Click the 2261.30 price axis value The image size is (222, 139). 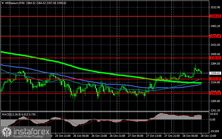tap(215, 110)
